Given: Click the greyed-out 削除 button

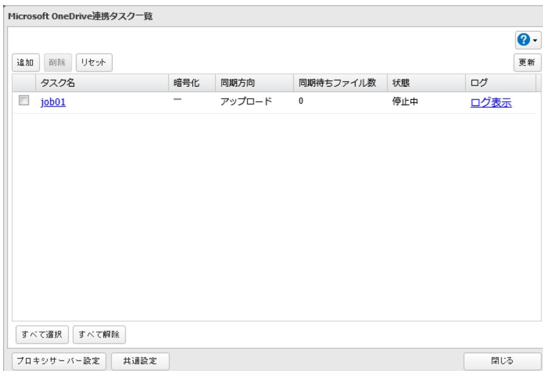Looking at the screenshot, I should [58, 62].
